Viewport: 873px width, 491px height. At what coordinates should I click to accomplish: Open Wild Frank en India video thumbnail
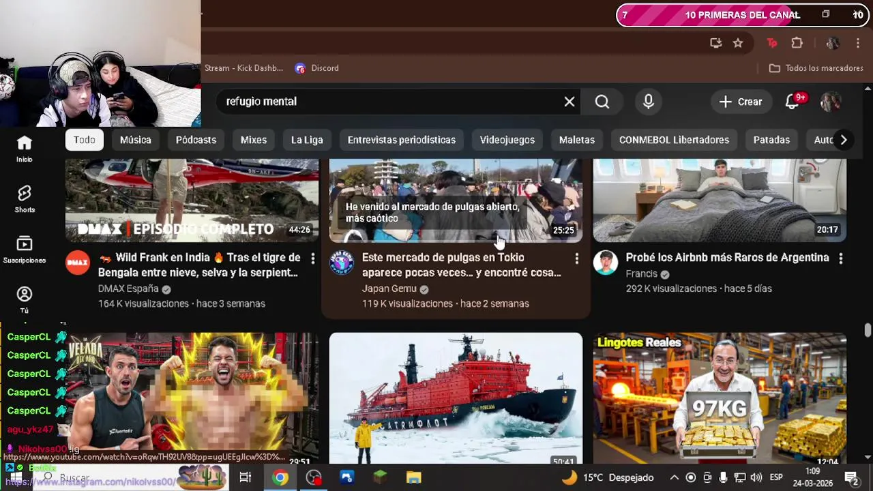(192, 200)
